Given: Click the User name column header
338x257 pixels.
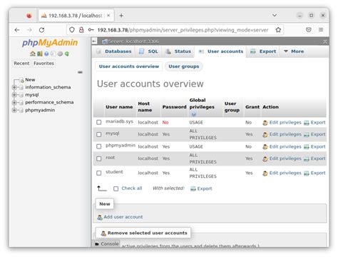Looking at the screenshot, I should (x=119, y=107).
